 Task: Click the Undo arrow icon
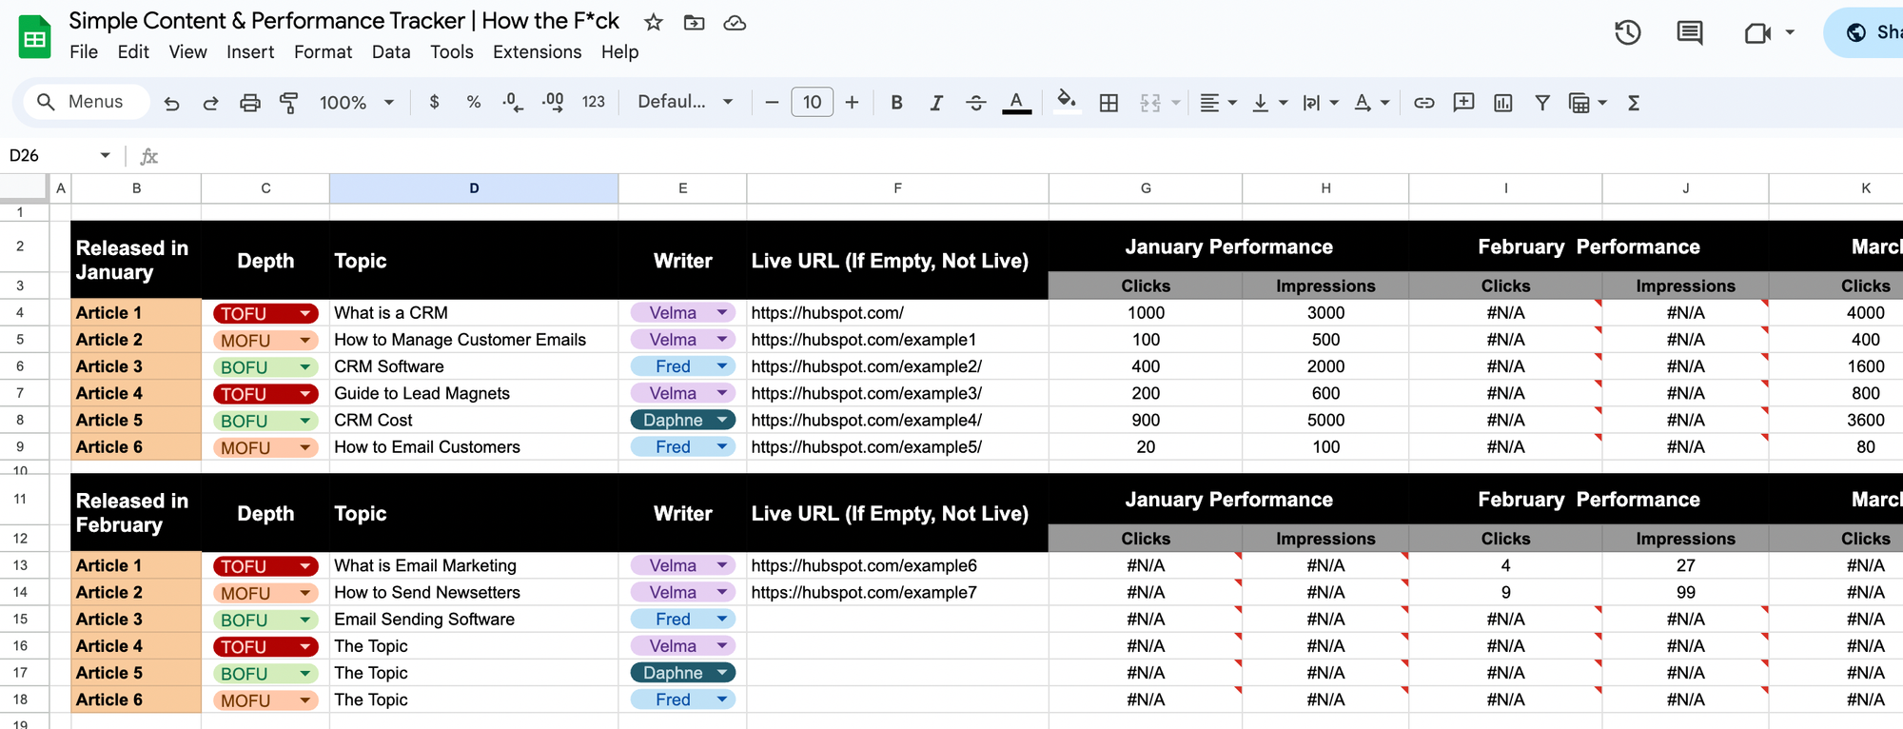pos(171,103)
